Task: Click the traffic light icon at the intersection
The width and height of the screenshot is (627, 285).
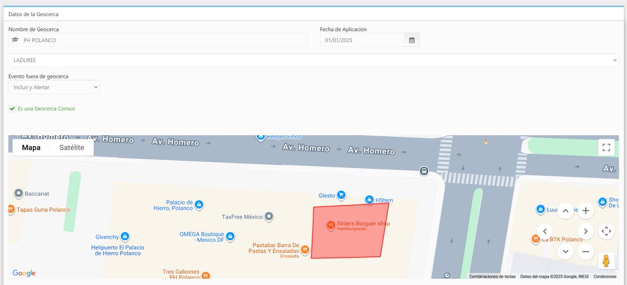Action: [x=485, y=142]
